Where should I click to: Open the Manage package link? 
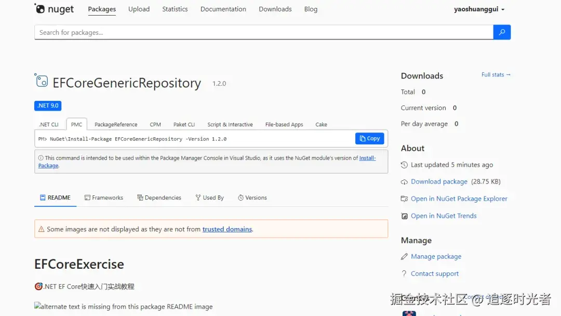pos(436,256)
